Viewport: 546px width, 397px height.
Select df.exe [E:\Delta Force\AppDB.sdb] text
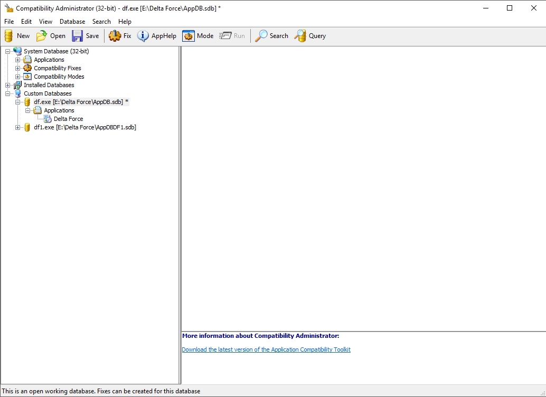click(x=81, y=102)
